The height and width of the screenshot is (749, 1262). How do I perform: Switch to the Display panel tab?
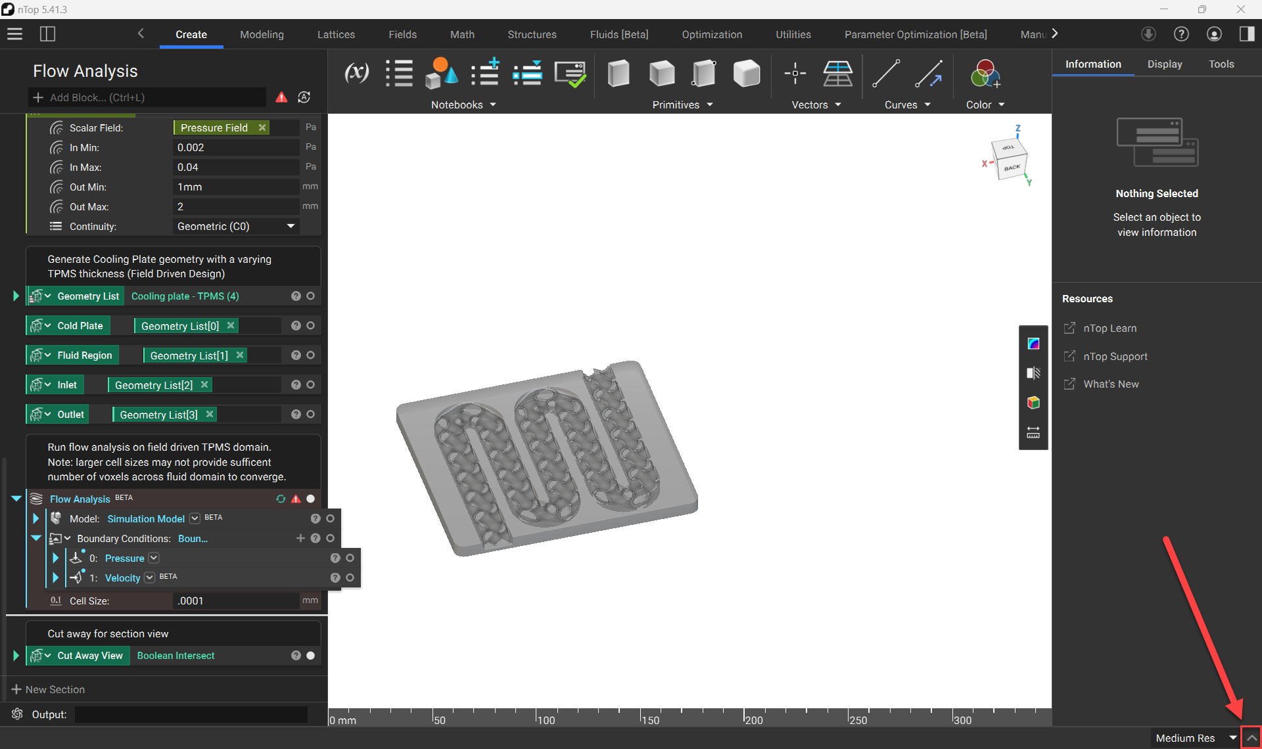(1165, 64)
